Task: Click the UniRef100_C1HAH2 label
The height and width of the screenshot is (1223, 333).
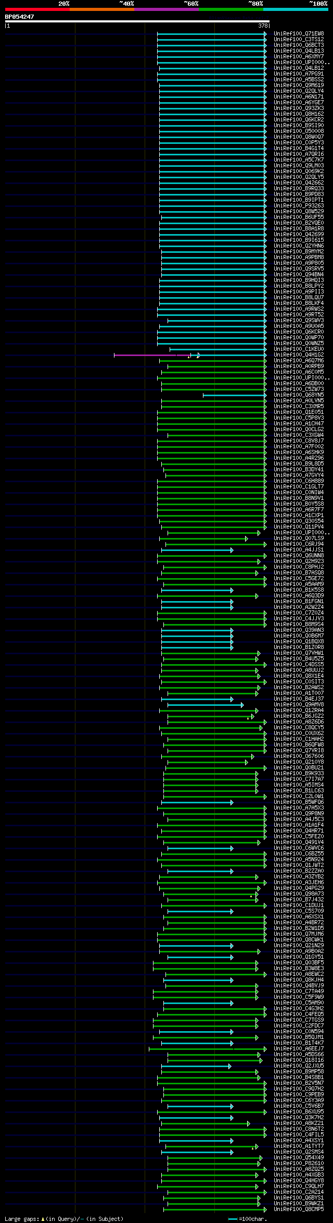Action: point(299,739)
